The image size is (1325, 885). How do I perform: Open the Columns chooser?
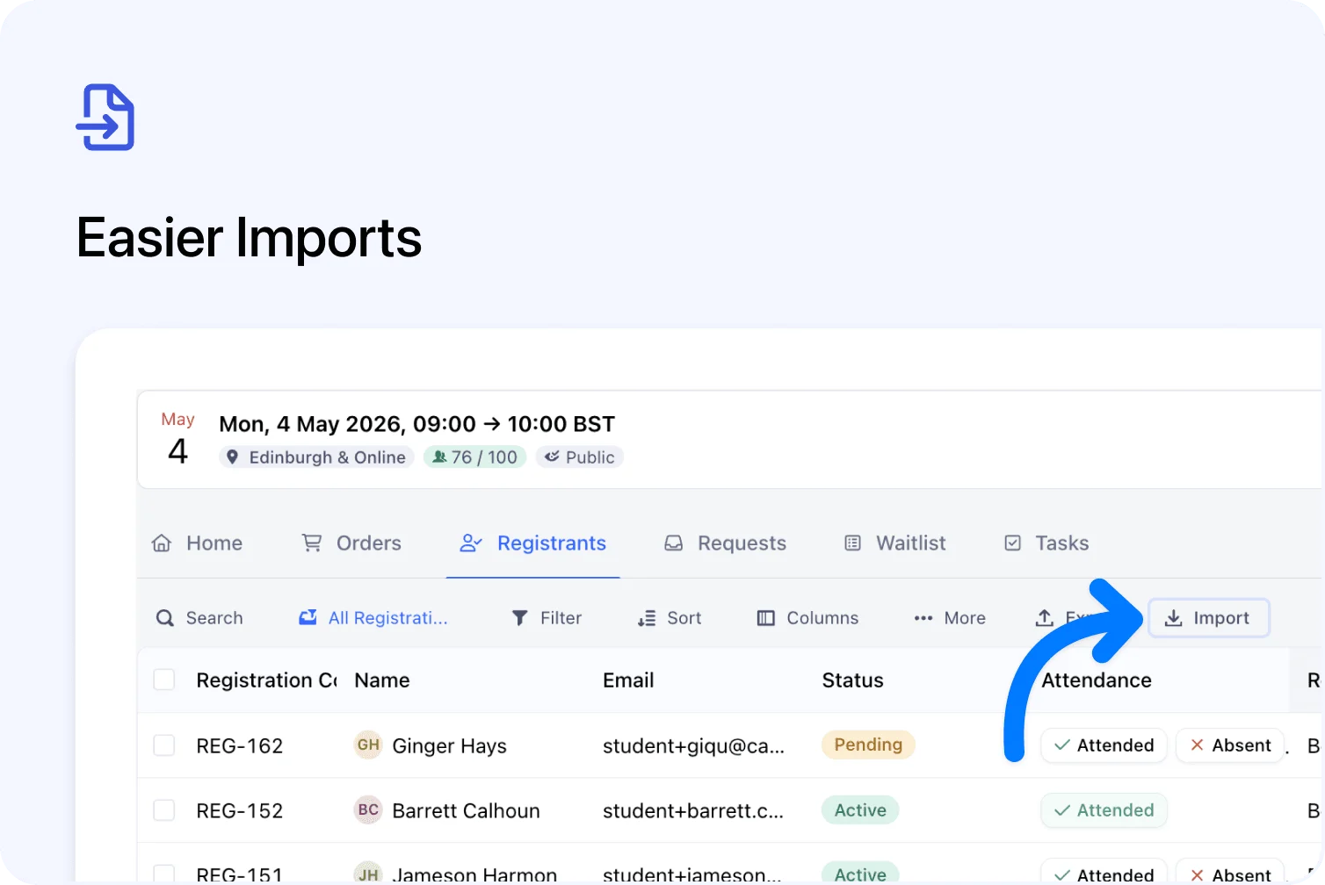[807, 618]
